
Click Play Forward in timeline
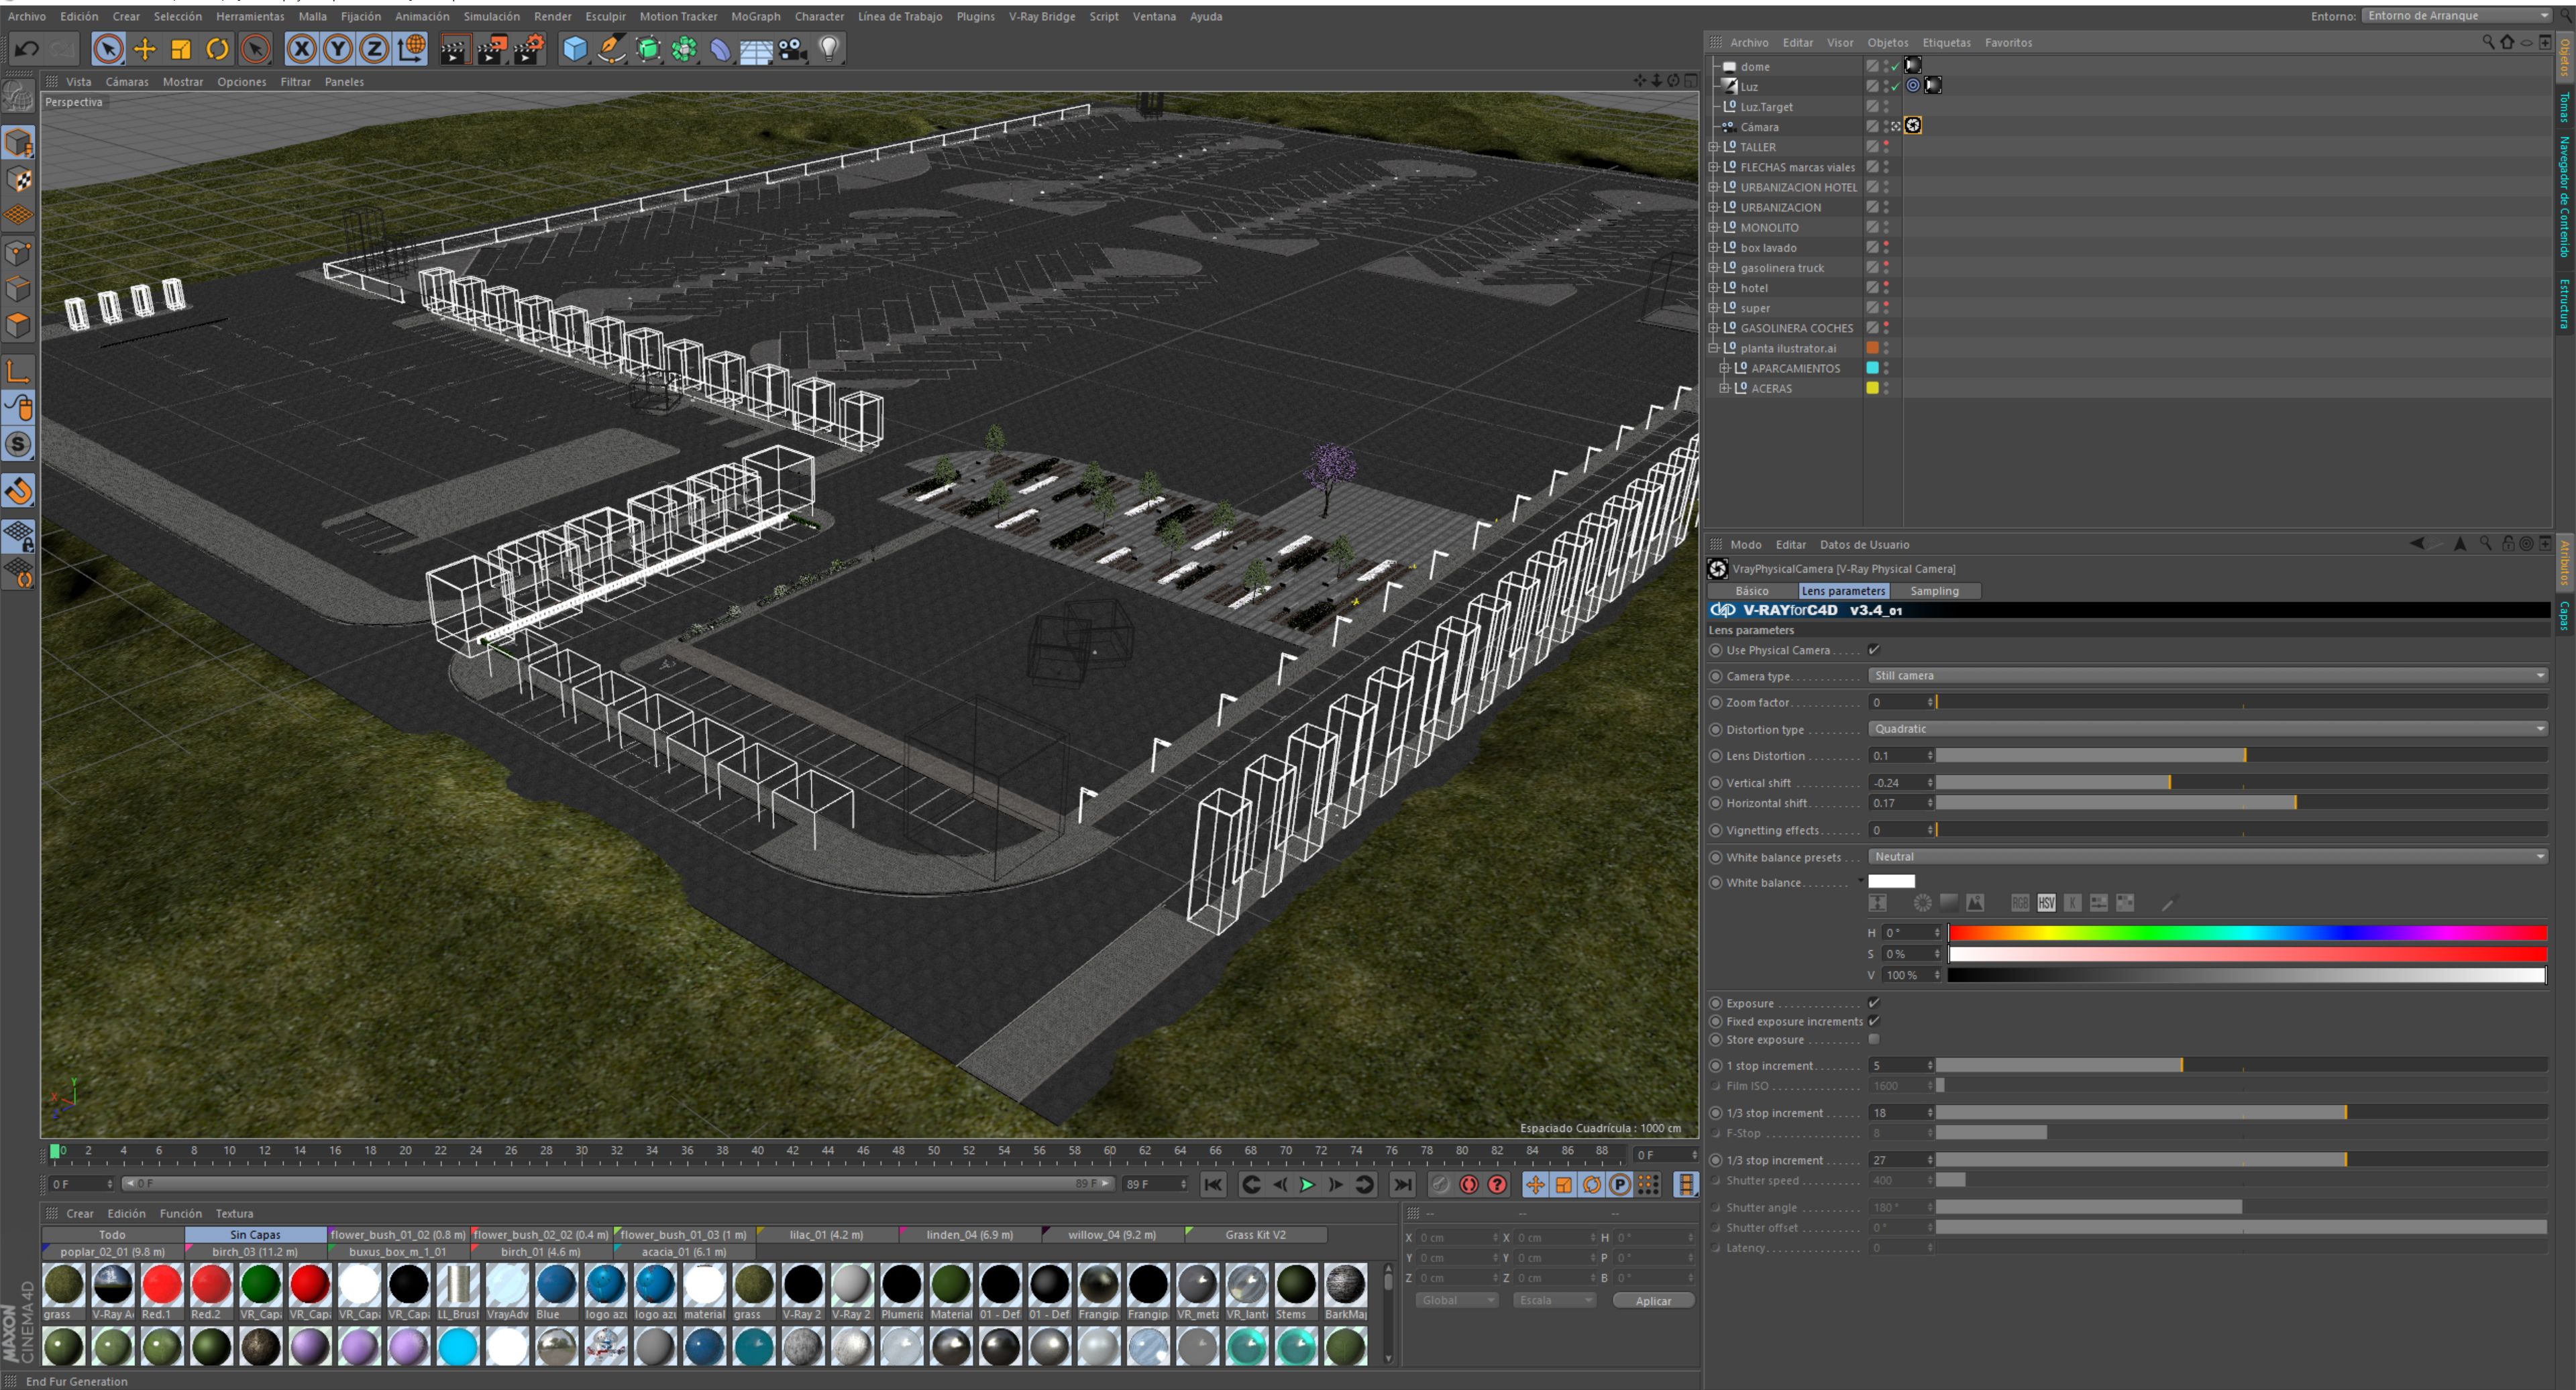click(1307, 1184)
